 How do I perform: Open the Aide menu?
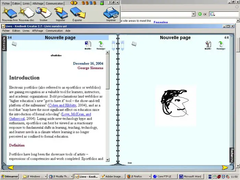point(68,31)
